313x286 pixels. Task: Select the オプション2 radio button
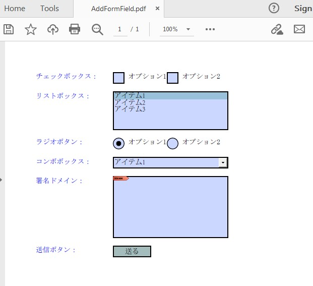(x=172, y=143)
